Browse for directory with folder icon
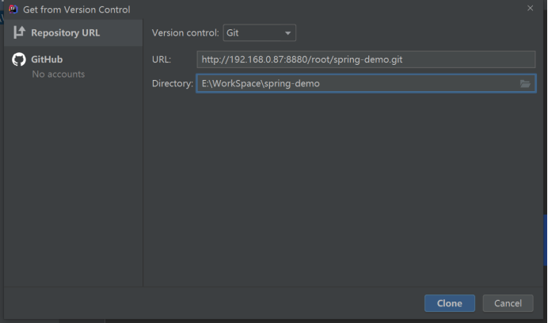This screenshot has height=323, width=548. (x=525, y=84)
